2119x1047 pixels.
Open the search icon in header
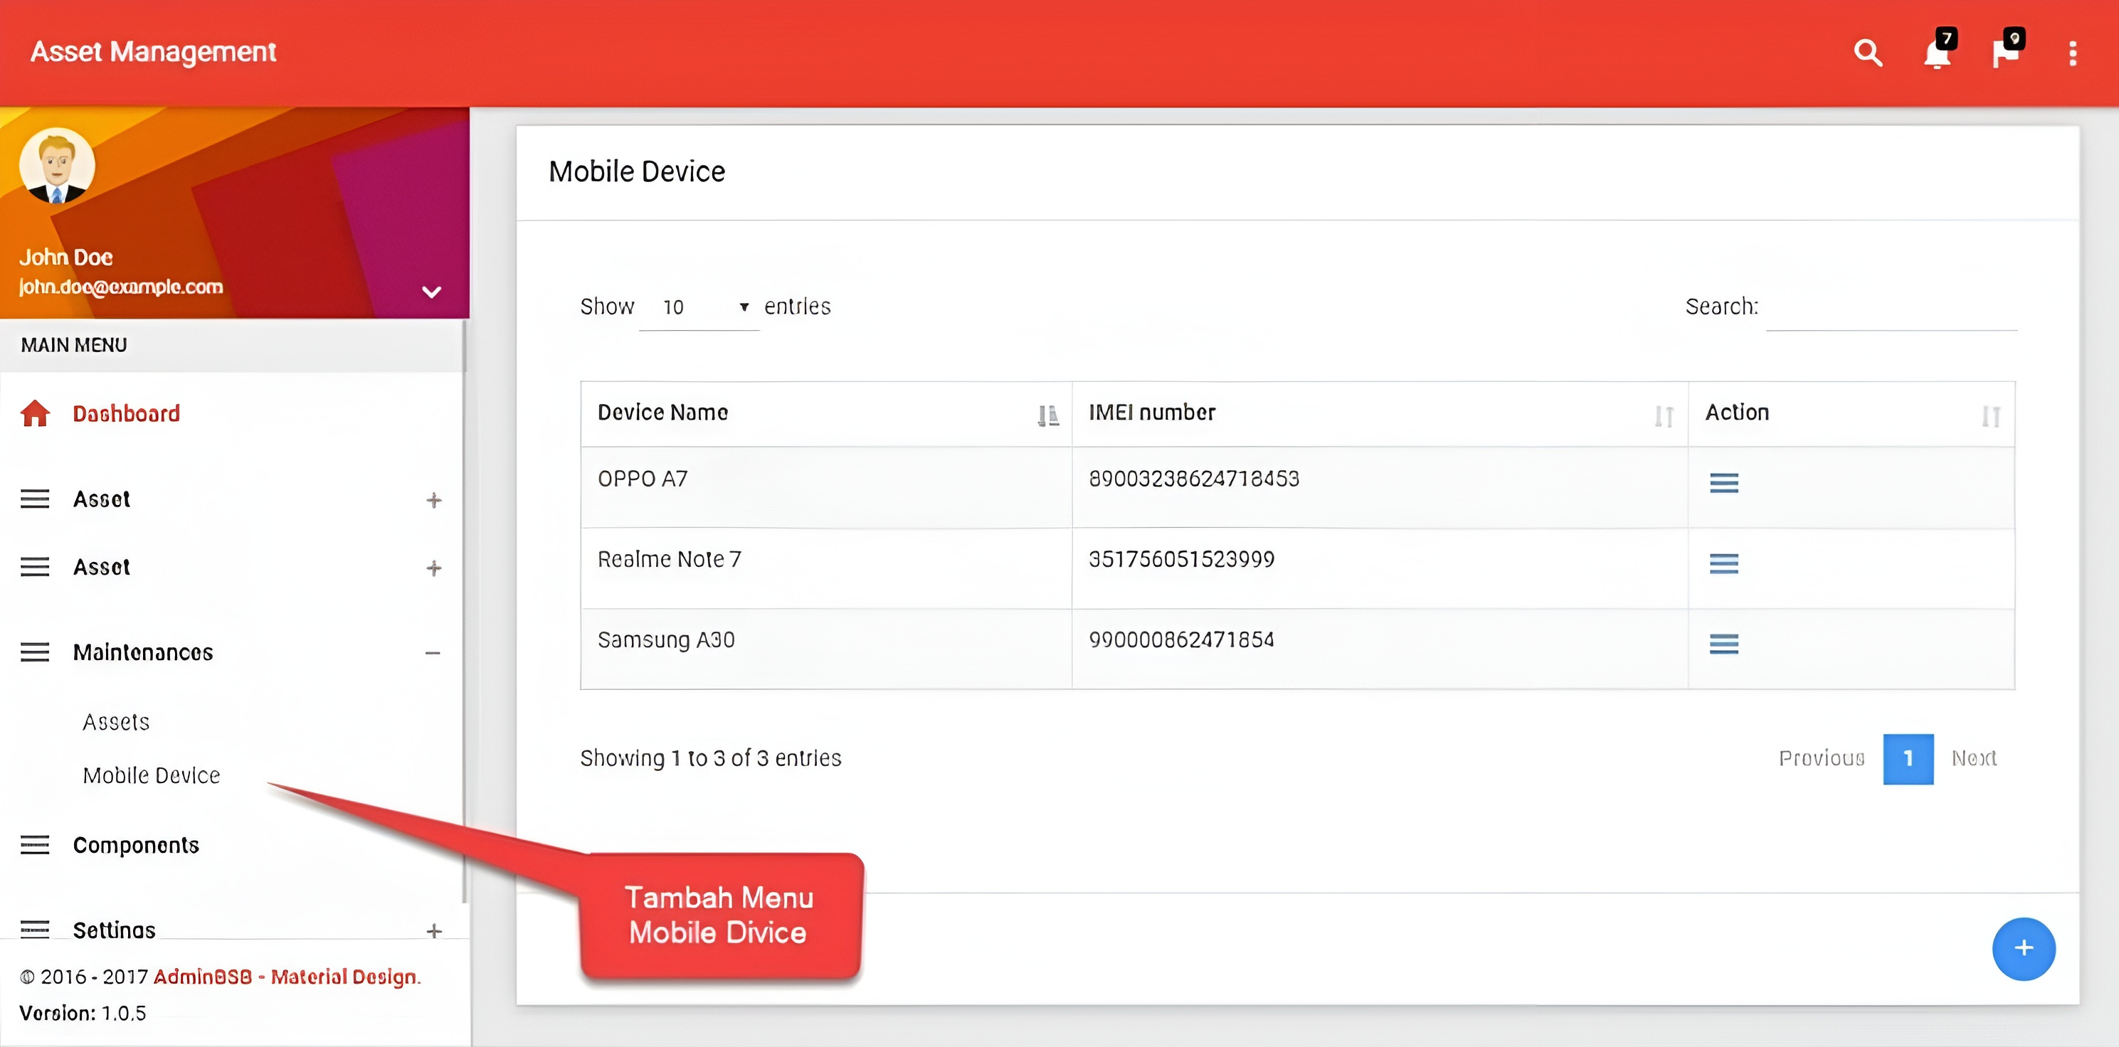(x=1868, y=53)
